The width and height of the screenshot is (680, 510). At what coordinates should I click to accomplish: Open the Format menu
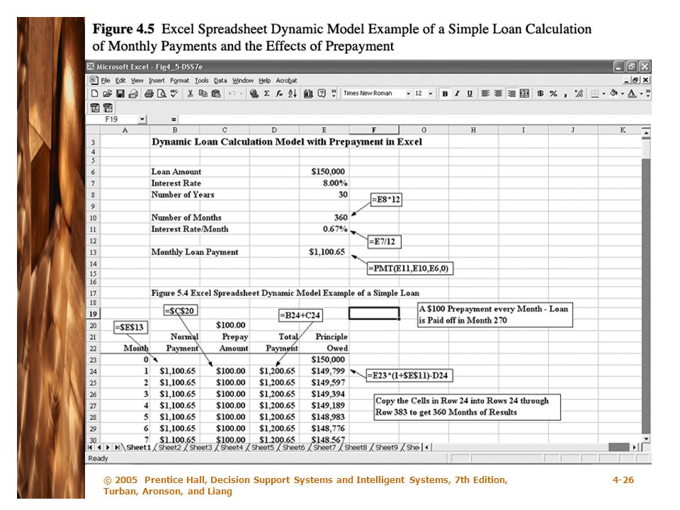point(179,80)
